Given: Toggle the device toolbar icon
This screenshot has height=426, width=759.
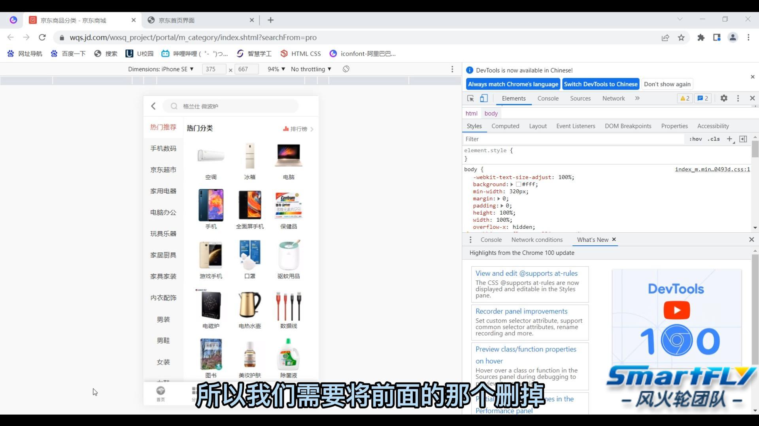Looking at the screenshot, I should 483,98.
